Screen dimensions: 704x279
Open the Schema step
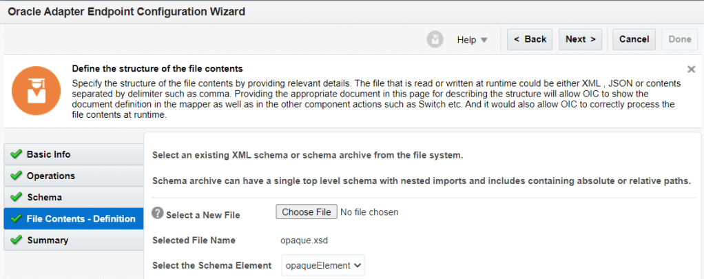(x=44, y=197)
